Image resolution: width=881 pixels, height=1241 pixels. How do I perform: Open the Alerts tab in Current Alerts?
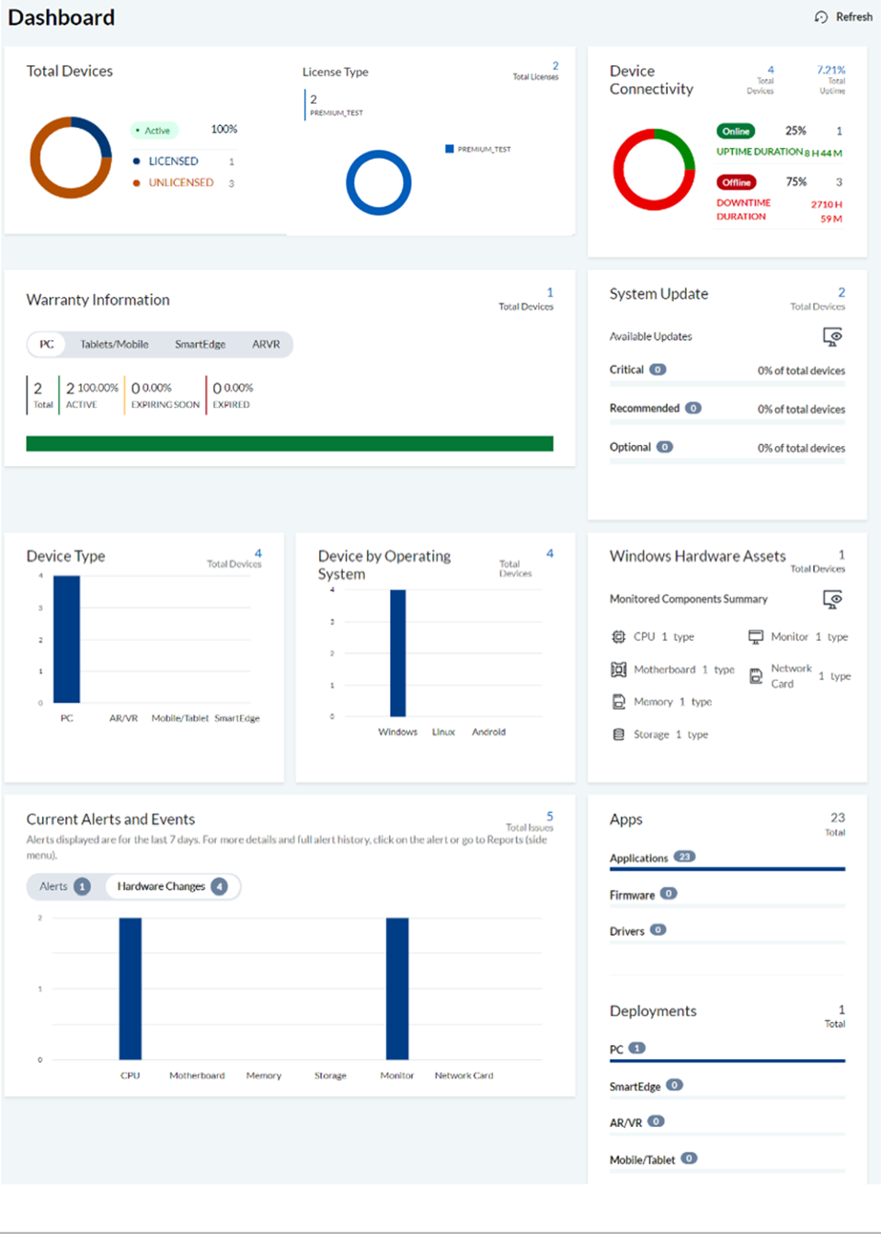click(x=64, y=886)
